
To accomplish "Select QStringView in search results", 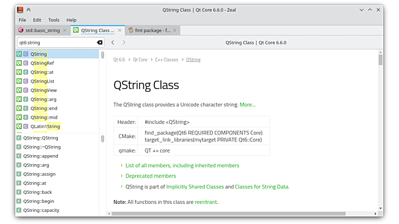I will [x=44, y=90].
